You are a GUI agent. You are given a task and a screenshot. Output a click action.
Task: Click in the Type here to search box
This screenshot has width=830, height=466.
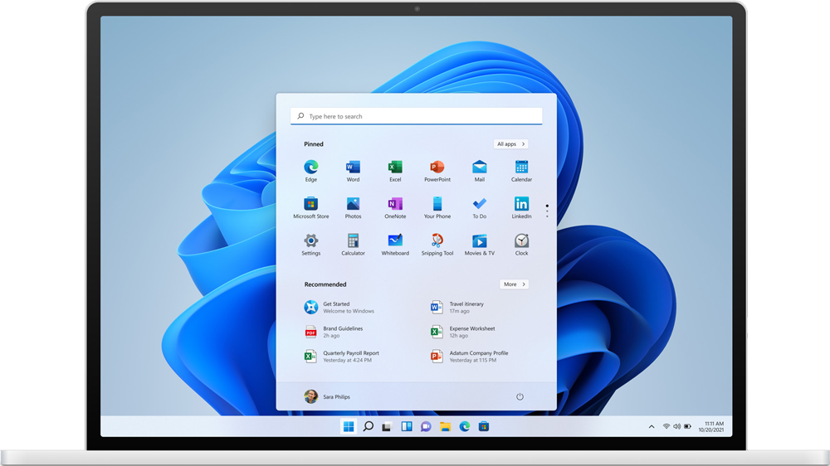[x=416, y=116]
